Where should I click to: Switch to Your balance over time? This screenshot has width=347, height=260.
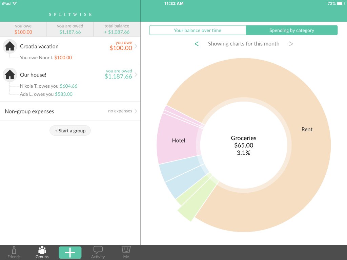pyautogui.click(x=198, y=30)
